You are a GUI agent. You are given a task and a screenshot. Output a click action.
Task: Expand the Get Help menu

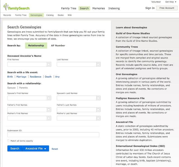click(x=171, y=2)
